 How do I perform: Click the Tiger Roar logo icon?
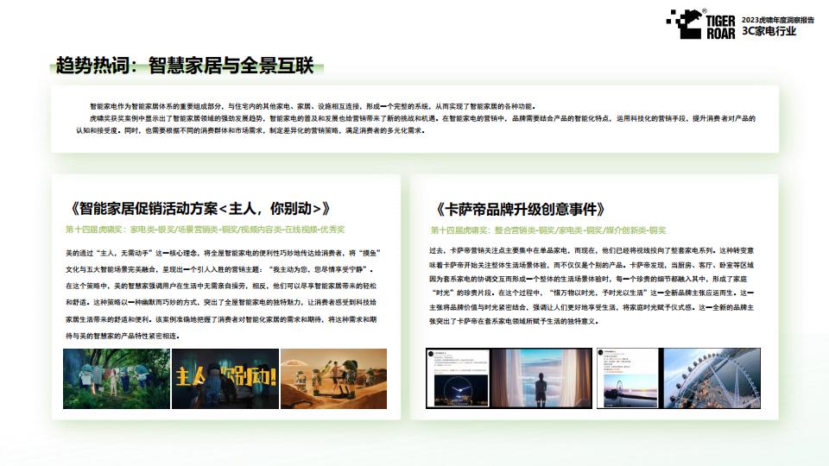tap(701, 24)
